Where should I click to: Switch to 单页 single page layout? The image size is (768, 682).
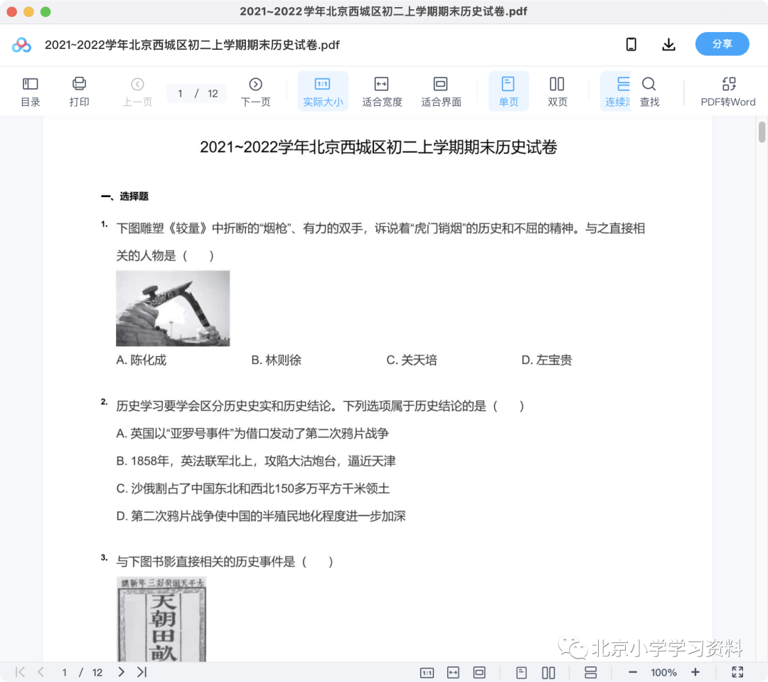508,92
